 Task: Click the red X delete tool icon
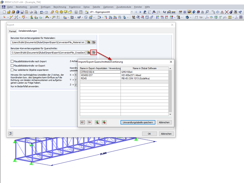click(x=227, y=12)
